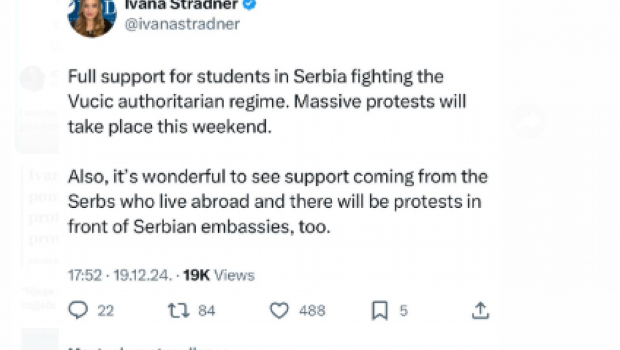Screen dimensions: 620x350
Task: Click the paragraph about Serbian embassies protests
Action: point(277,201)
